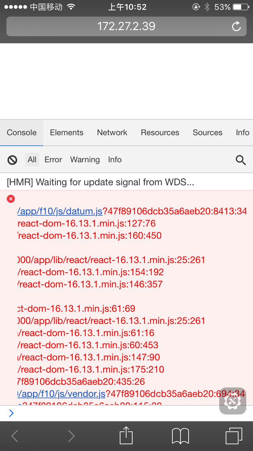Screen dimensions: 253x451
Task: Open the datum.js source link
Action: pyautogui.click(x=60, y=211)
